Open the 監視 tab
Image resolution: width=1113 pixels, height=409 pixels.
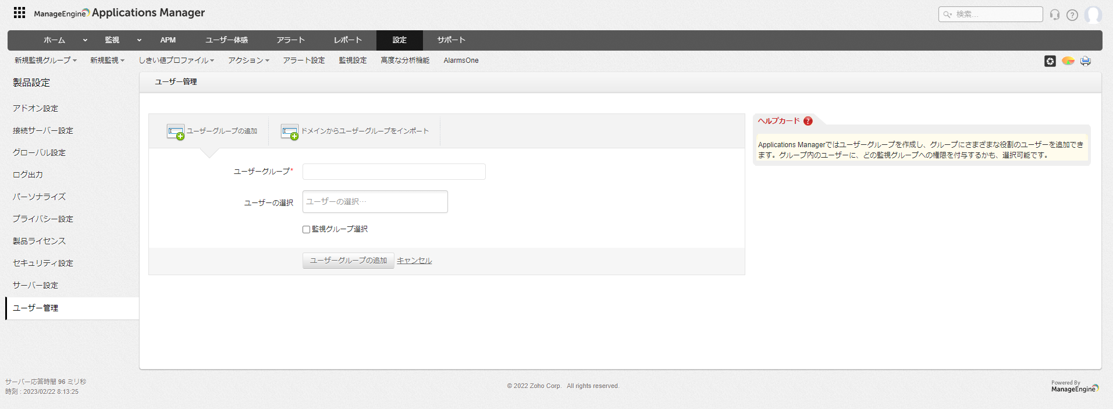(112, 40)
